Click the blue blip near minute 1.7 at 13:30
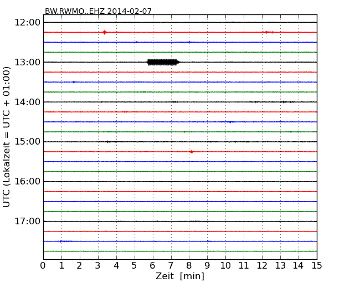Image resolution: width=360 pixels, height=288 pixels. click(x=74, y=82)
